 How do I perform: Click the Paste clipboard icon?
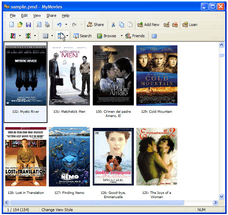tap(130, 25)
